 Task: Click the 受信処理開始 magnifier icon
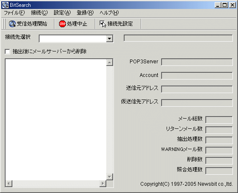coord(12,24)
